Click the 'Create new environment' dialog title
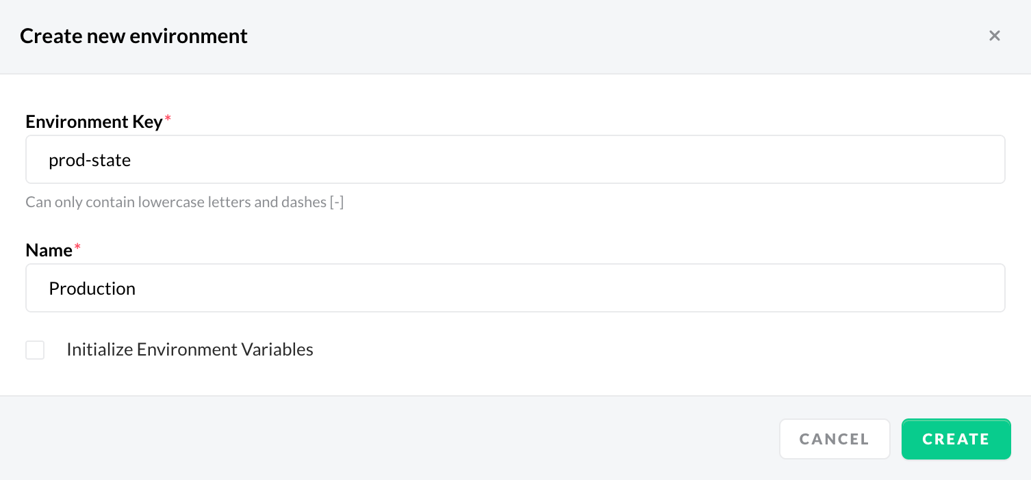The width and height of the screenshot is (1031, 480). 133,36
